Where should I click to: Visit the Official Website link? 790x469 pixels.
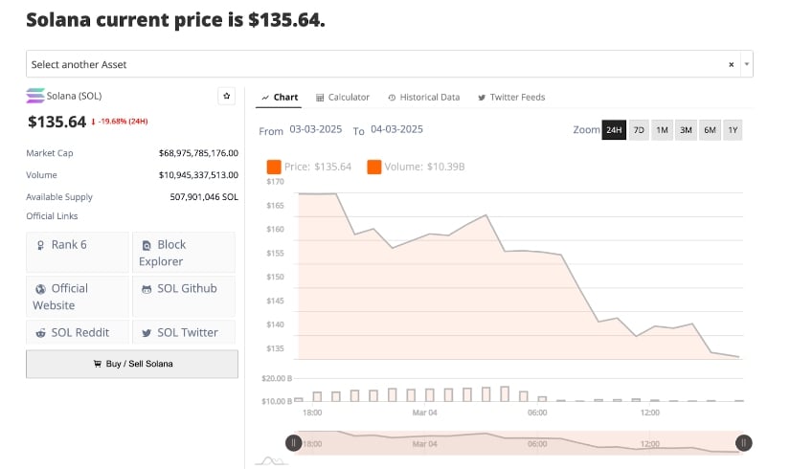[77, 296]
